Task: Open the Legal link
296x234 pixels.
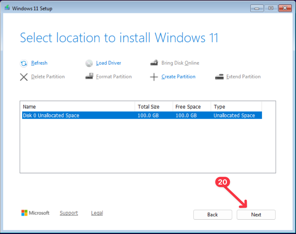Action: coord(97,213)
